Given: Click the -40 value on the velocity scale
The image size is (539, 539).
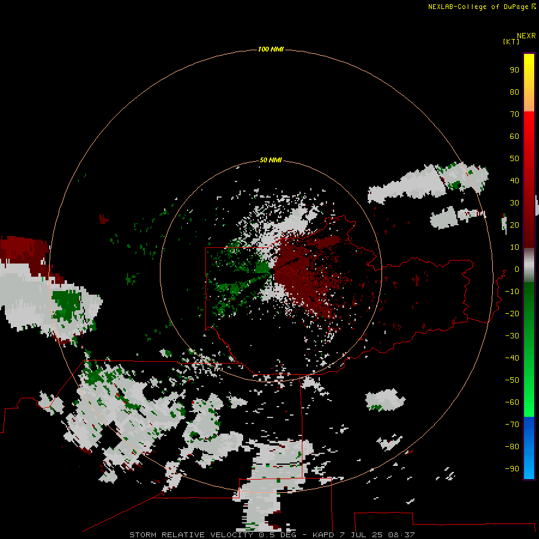Looking at the screenshot, I should [x=512, y=358].
